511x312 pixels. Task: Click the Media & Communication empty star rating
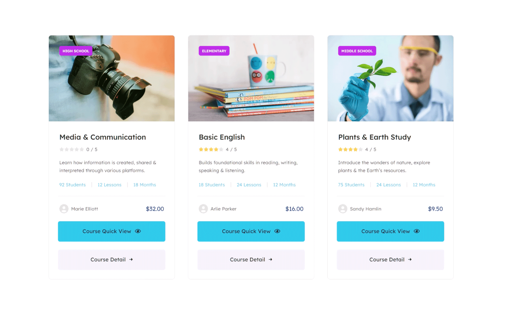pos(72,149)
